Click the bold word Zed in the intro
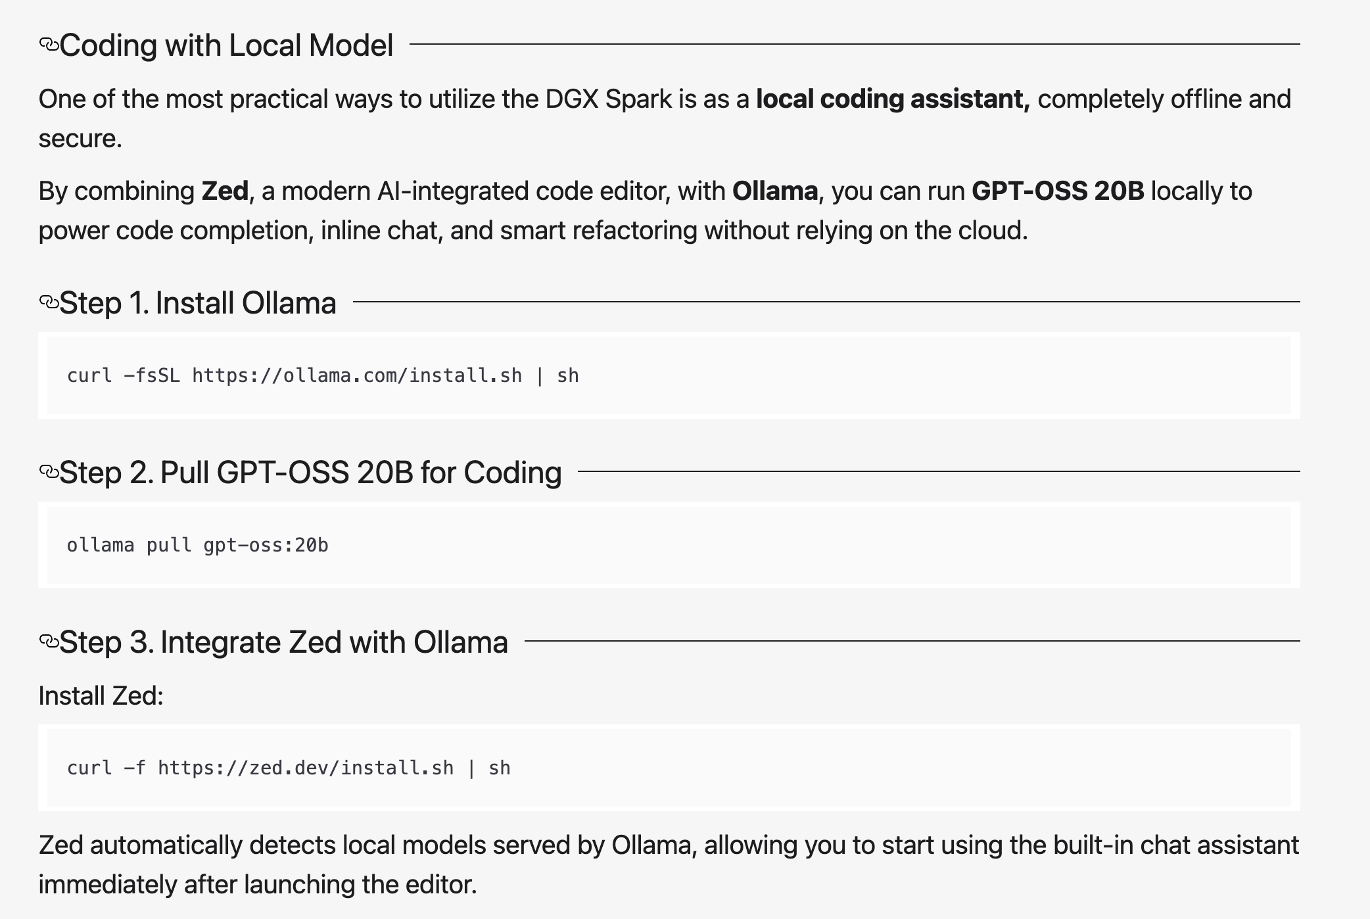The image size is (1370, 919). click(225, 191)
